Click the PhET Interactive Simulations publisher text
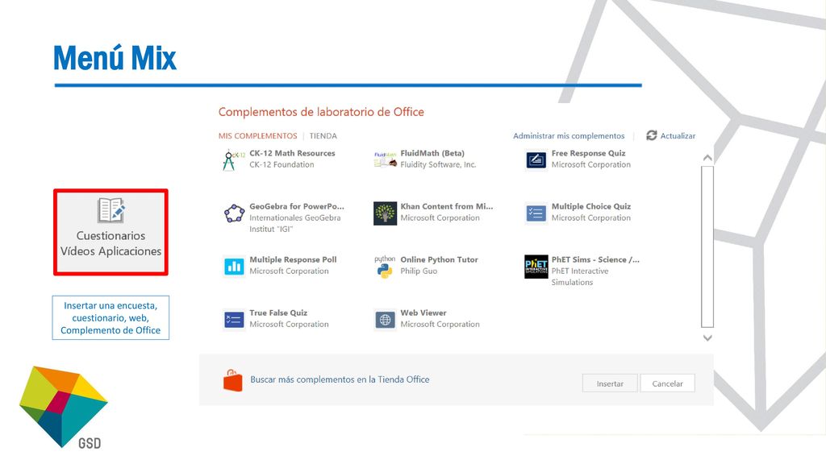This screenshot has width=826, height=464. [580, 277]
